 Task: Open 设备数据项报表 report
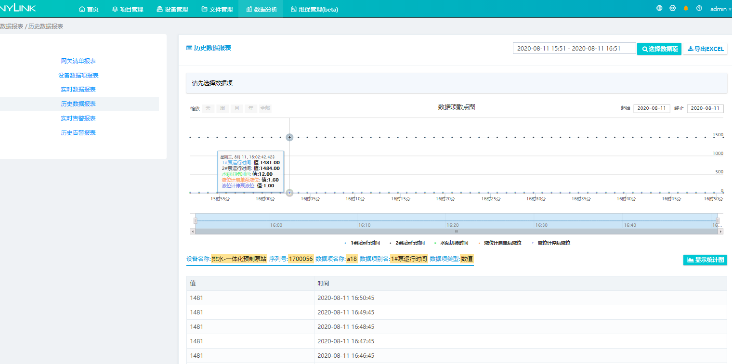tap(78, 76)
